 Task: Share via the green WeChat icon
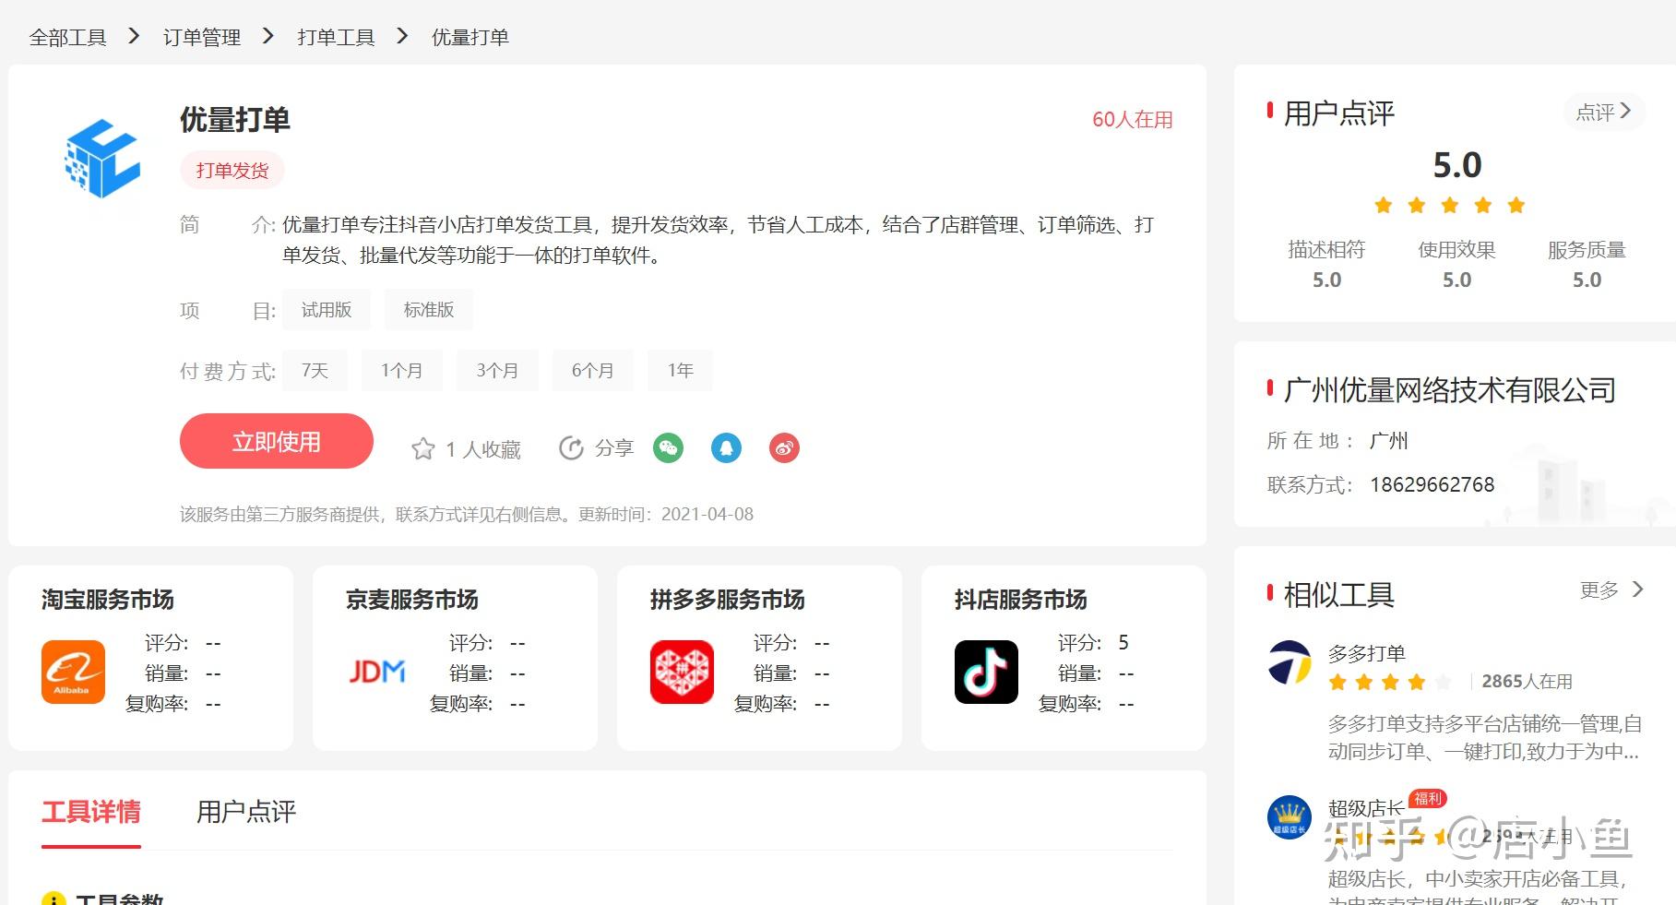(669, 448)
